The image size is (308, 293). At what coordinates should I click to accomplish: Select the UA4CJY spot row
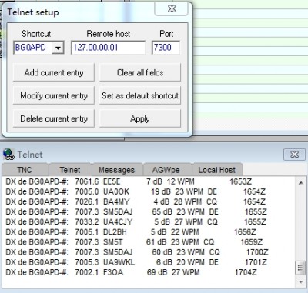(136, 221)
